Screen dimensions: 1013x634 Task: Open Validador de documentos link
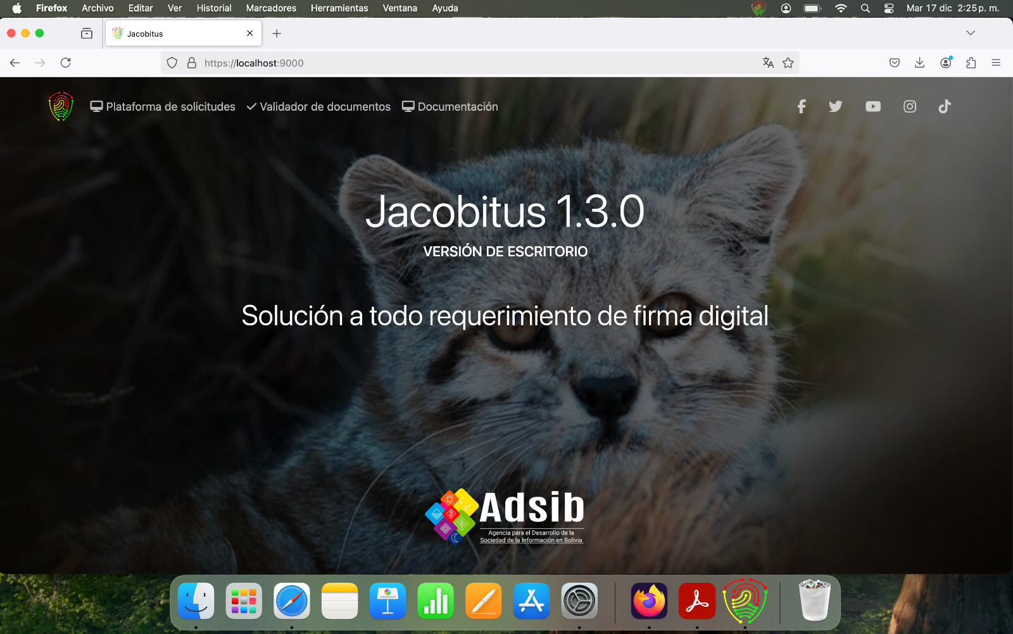tap(318, 107)
